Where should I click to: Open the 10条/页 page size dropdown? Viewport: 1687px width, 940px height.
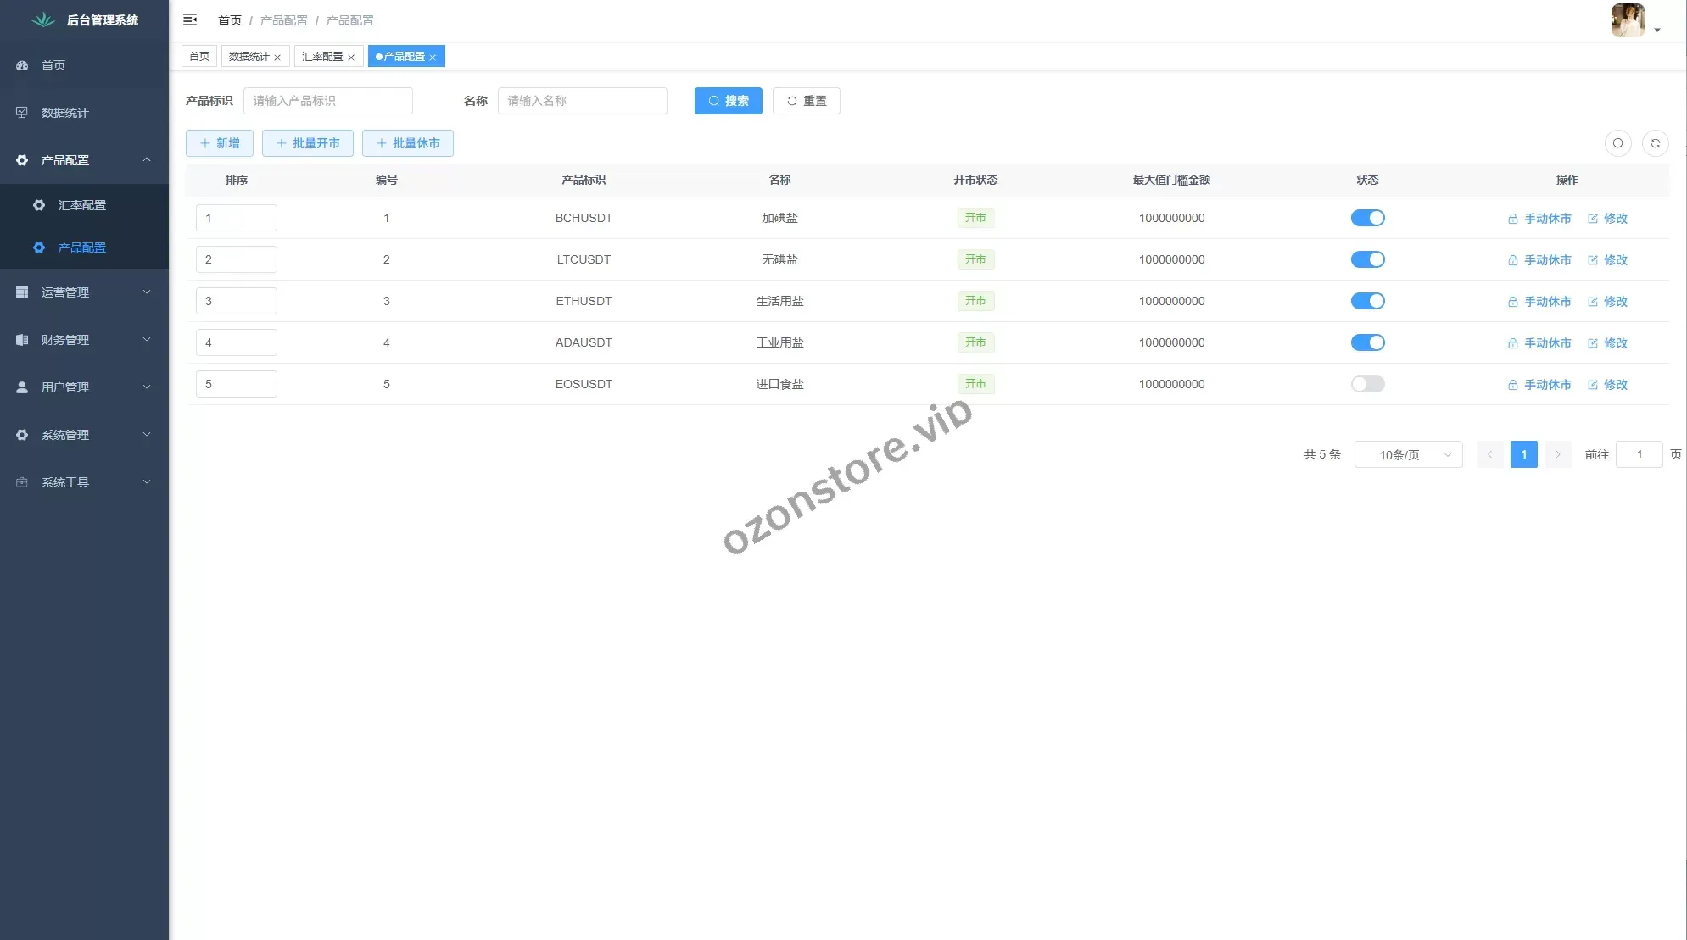1408,454
